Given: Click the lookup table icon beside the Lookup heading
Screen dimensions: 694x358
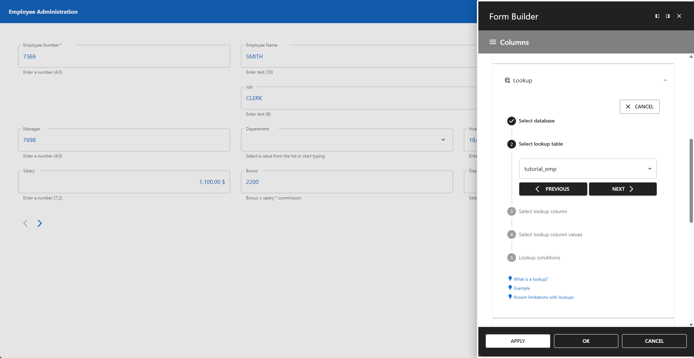Looking at the screenshot, I should point(508,80).
